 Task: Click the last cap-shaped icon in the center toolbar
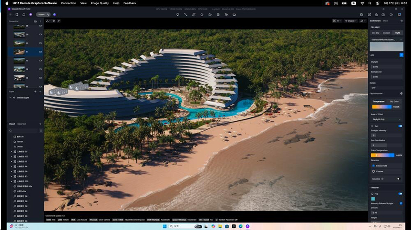click(234, 15)
